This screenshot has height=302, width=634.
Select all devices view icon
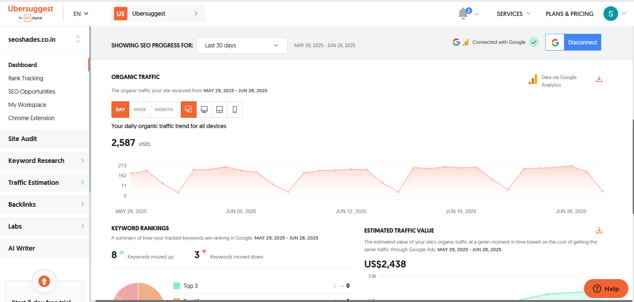click(189, 110)
